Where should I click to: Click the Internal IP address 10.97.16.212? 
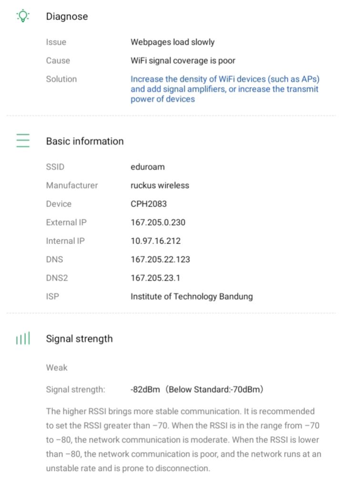(x=155, y=241)
